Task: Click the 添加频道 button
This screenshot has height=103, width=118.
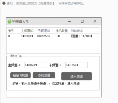Action: [44, 75]
